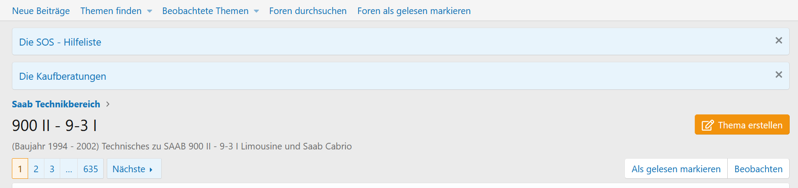Go to page 3 of the forum
The width and height of the screenshot is (798, 188).
click(52, 169)
